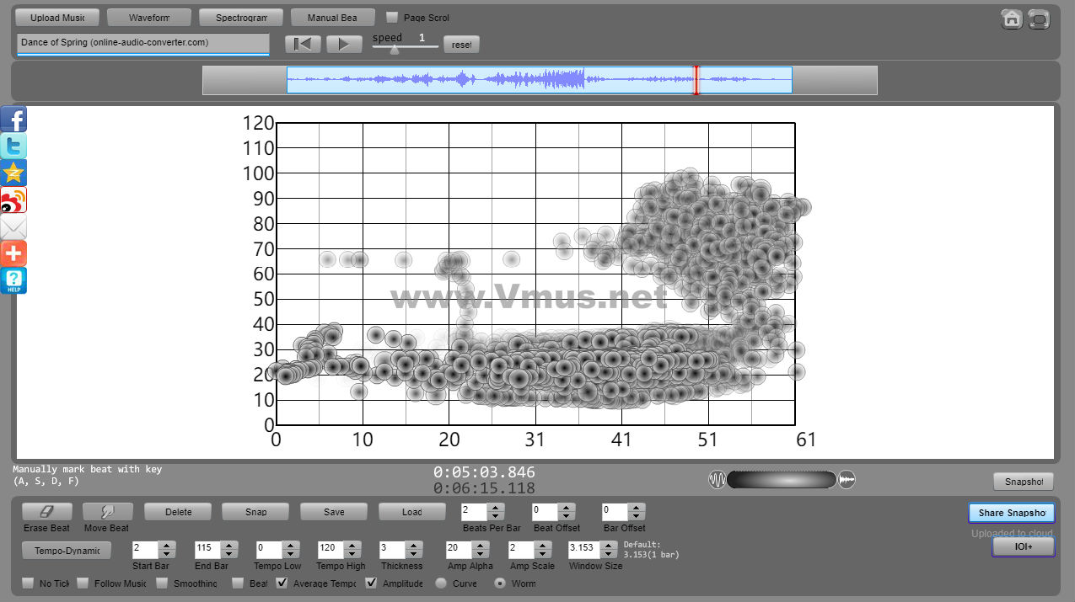Click the Share Snapshot button
The width and height of the screenshot is (1075, 602).
[1011, 513]
